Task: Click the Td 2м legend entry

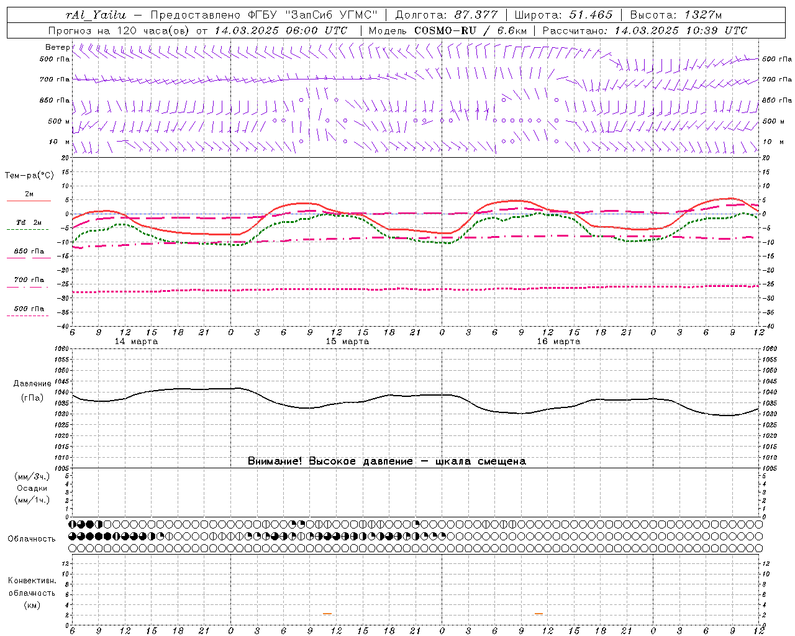Action: [29, 222]
